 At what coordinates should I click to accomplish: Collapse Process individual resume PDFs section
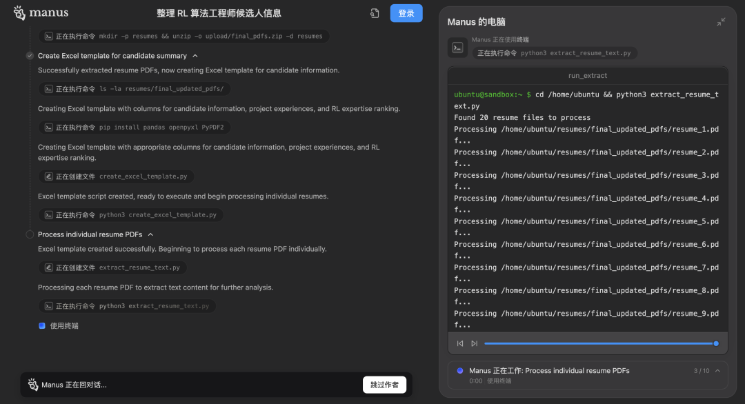click(150, 234)
